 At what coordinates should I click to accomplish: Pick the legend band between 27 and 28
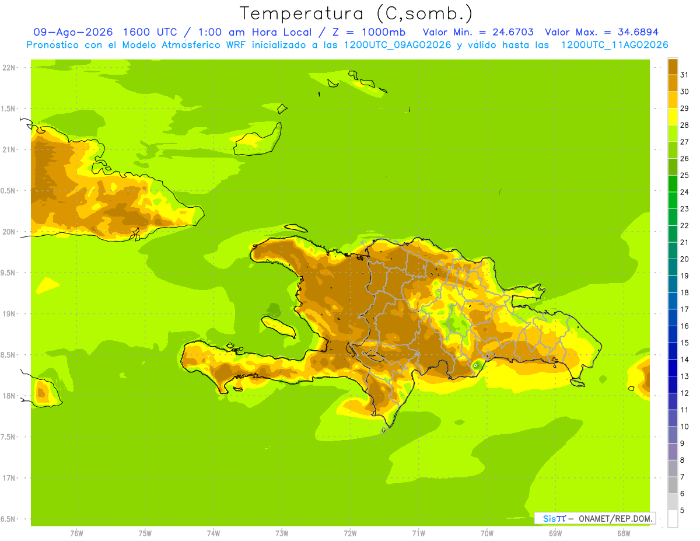(673, 134)
